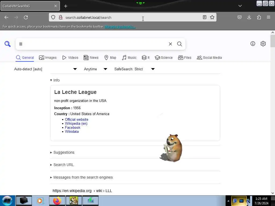Click the taskbar clock 1:25 AM
Image resolution: width=275 pixels, height=206 pixels.
tap(261, 201)
